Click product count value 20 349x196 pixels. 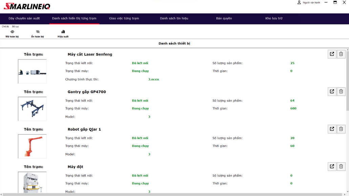[292, 138]
